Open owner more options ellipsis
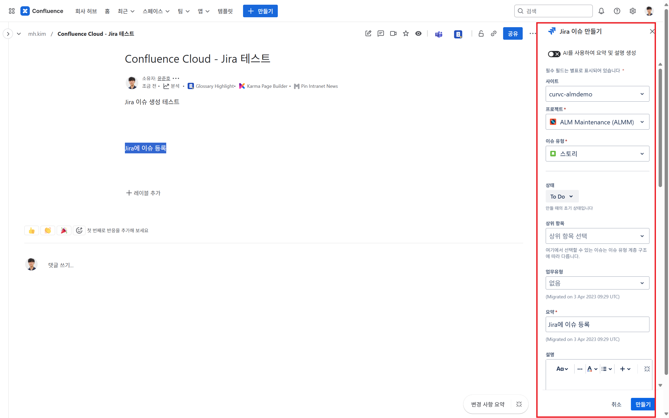 pos(176,78)
